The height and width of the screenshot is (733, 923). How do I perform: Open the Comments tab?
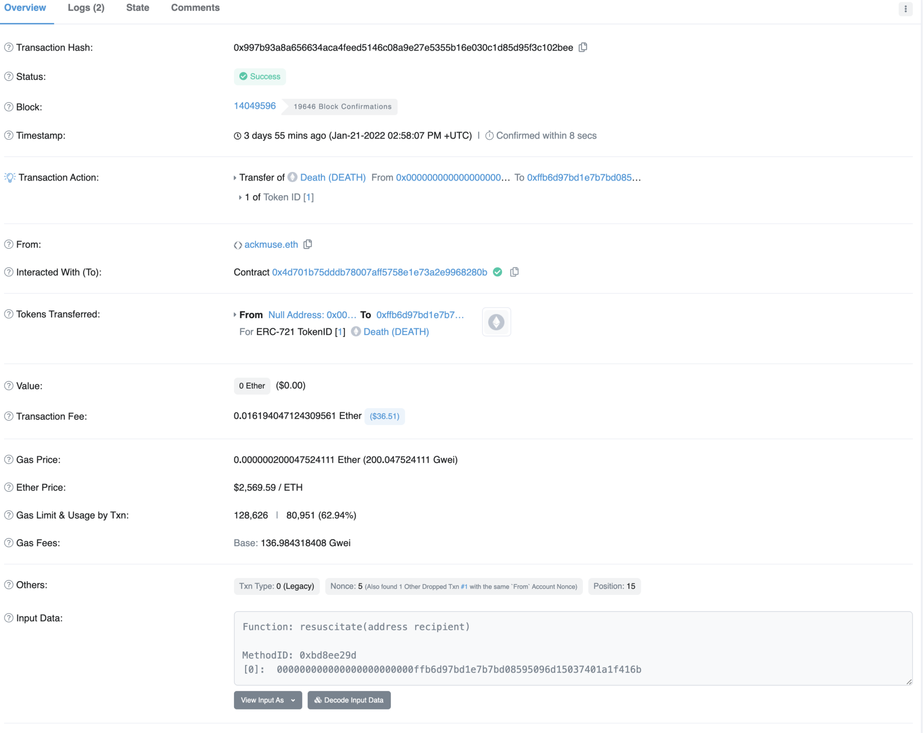pyautogui.click(x=195, y=8)
